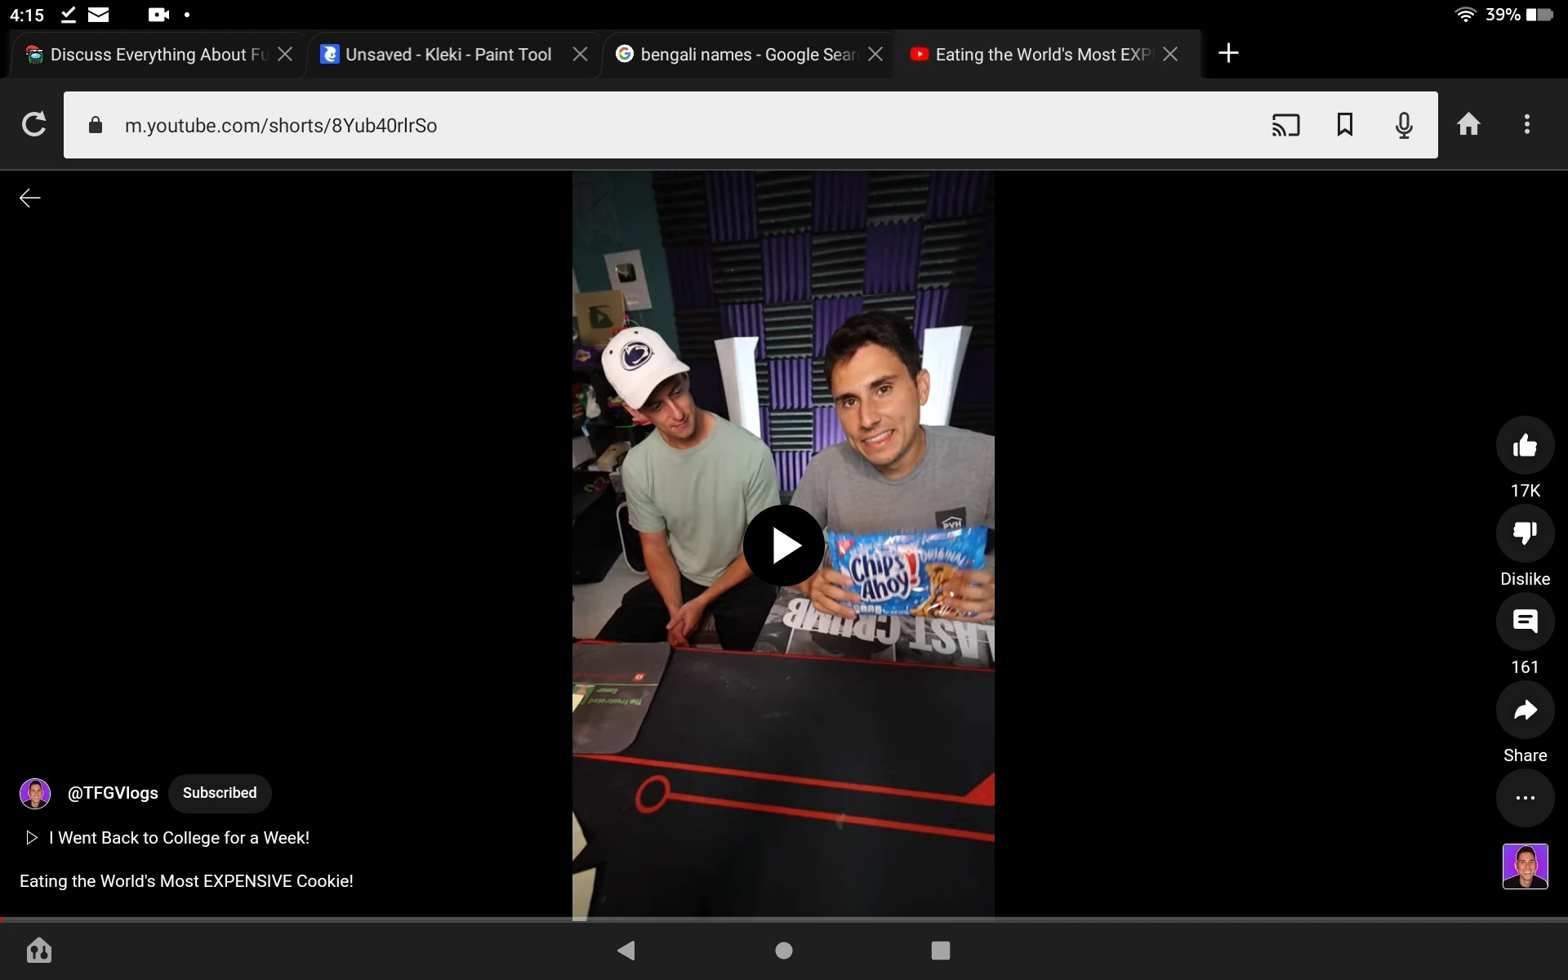Tap the Share arrow icon
This screenshot has width=1568, height=980.
click(x=1524, y=710)
